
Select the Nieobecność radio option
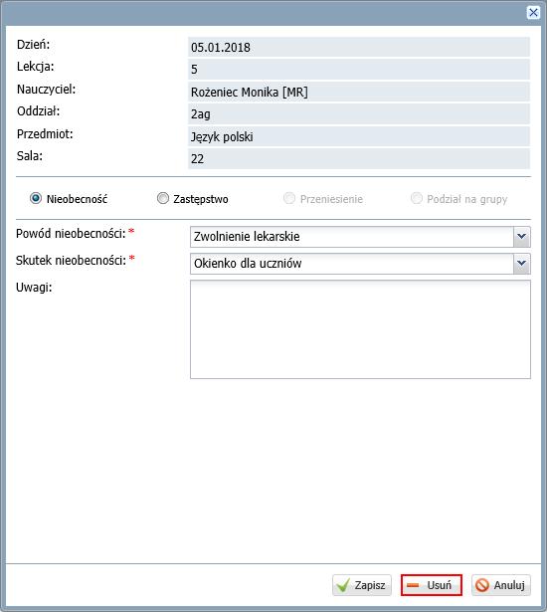(36, 198)
